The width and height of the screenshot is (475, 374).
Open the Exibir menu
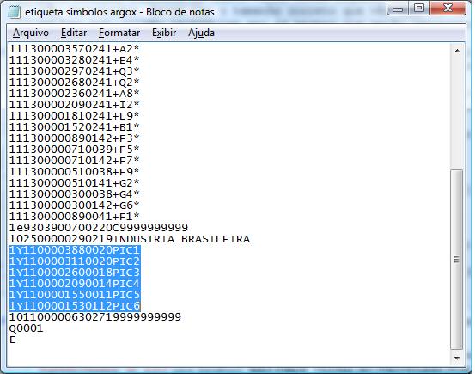(164, 33)
